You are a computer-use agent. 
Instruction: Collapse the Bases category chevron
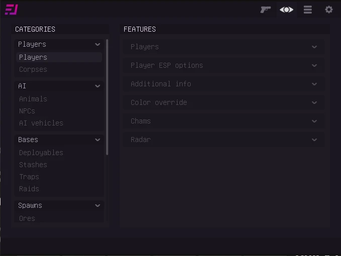coord(98,140)
